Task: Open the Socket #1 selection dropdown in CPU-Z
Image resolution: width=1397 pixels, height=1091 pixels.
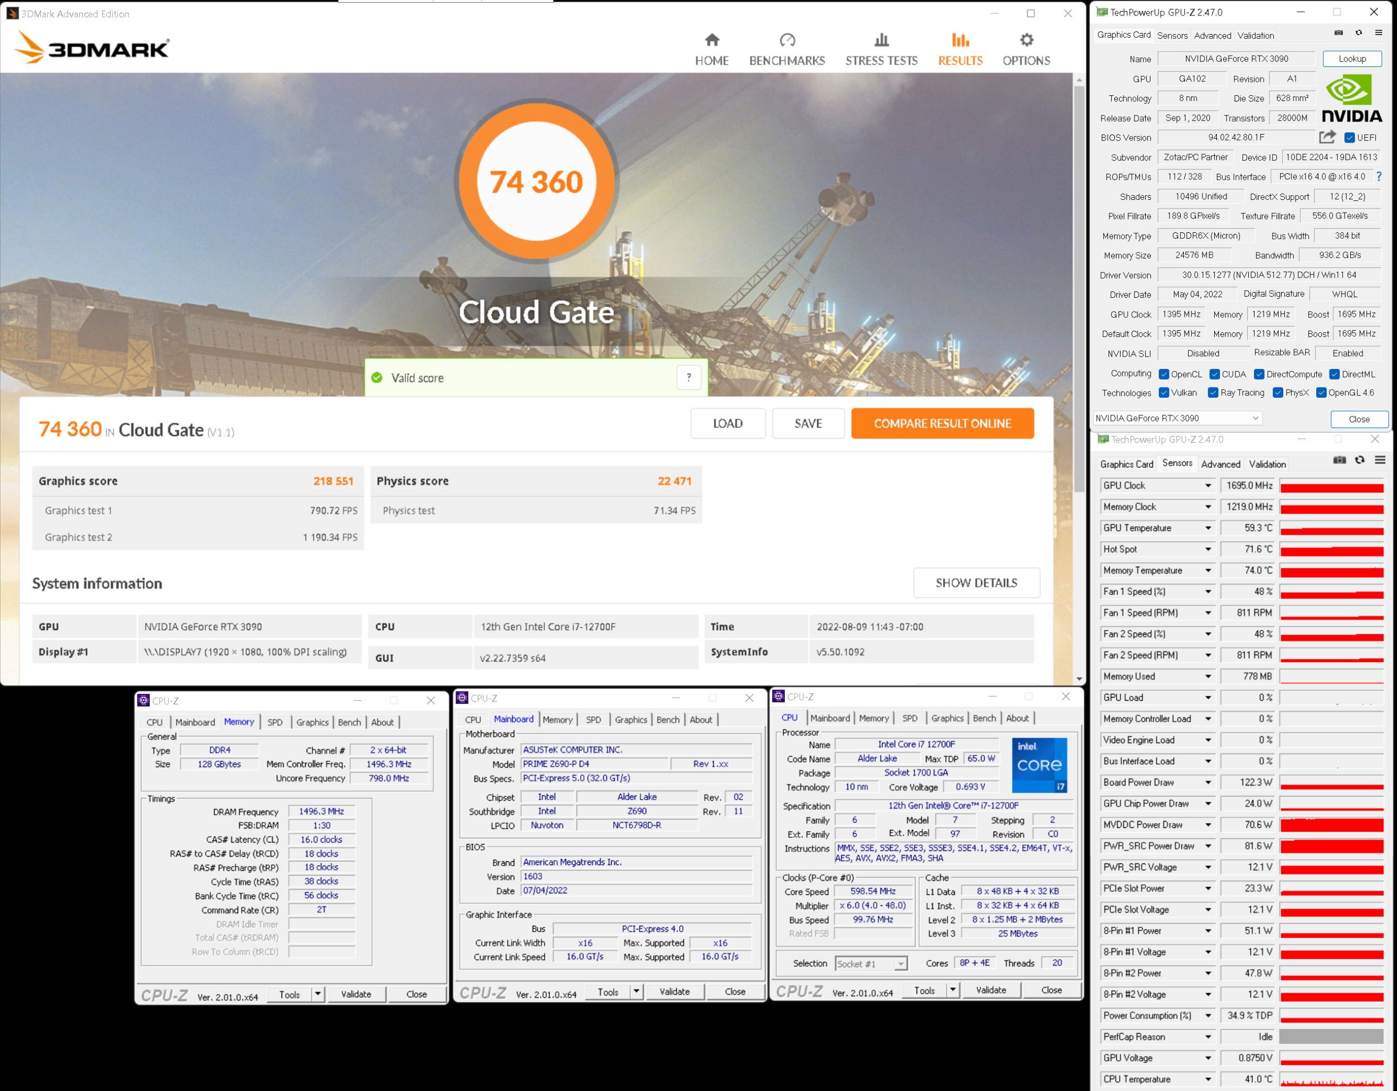Action: pos(870,963)
